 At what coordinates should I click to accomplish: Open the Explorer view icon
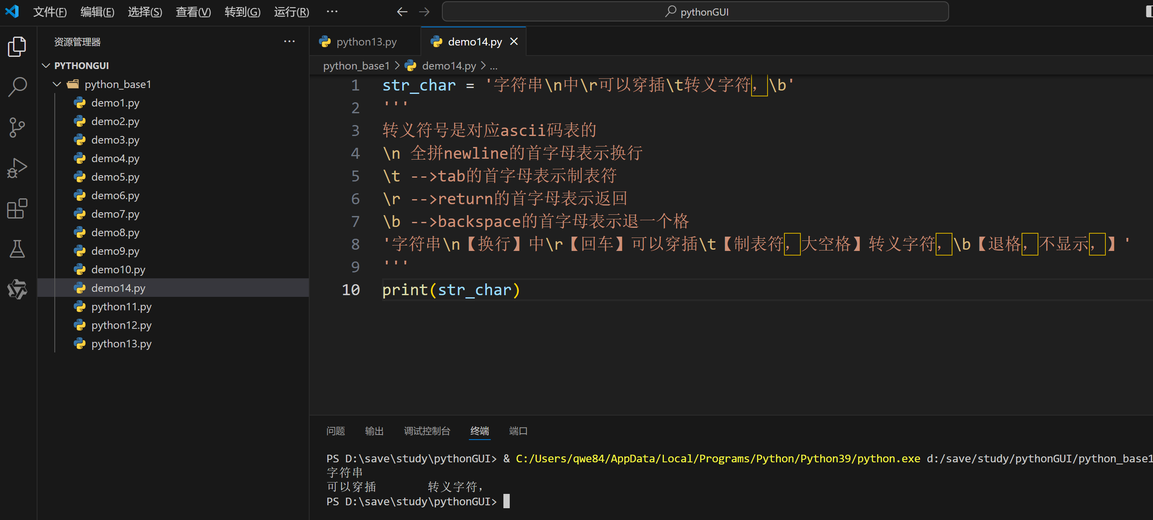[17, 47]
